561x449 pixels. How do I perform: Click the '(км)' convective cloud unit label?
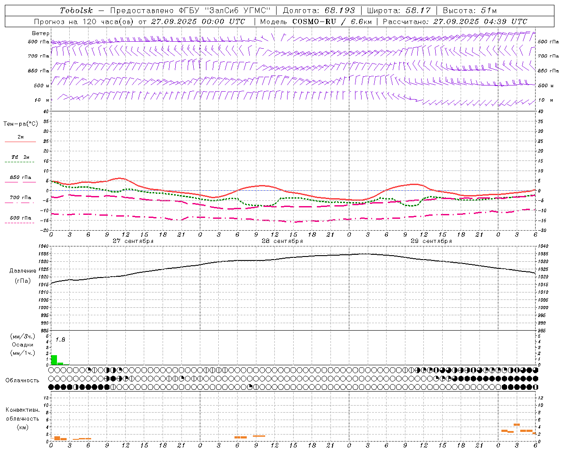23,427
